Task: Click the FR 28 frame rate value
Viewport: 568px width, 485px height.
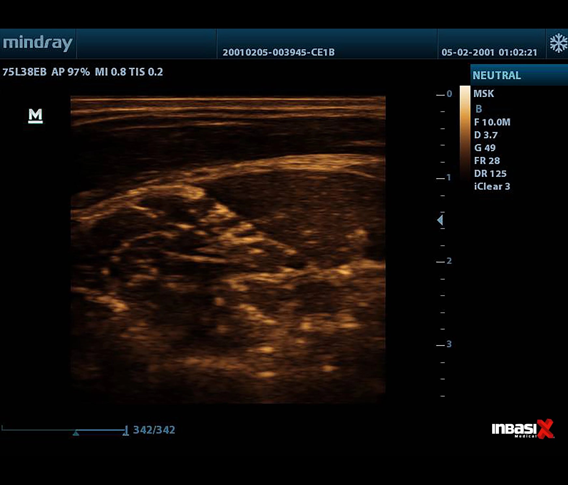Action: coord(487,161)
